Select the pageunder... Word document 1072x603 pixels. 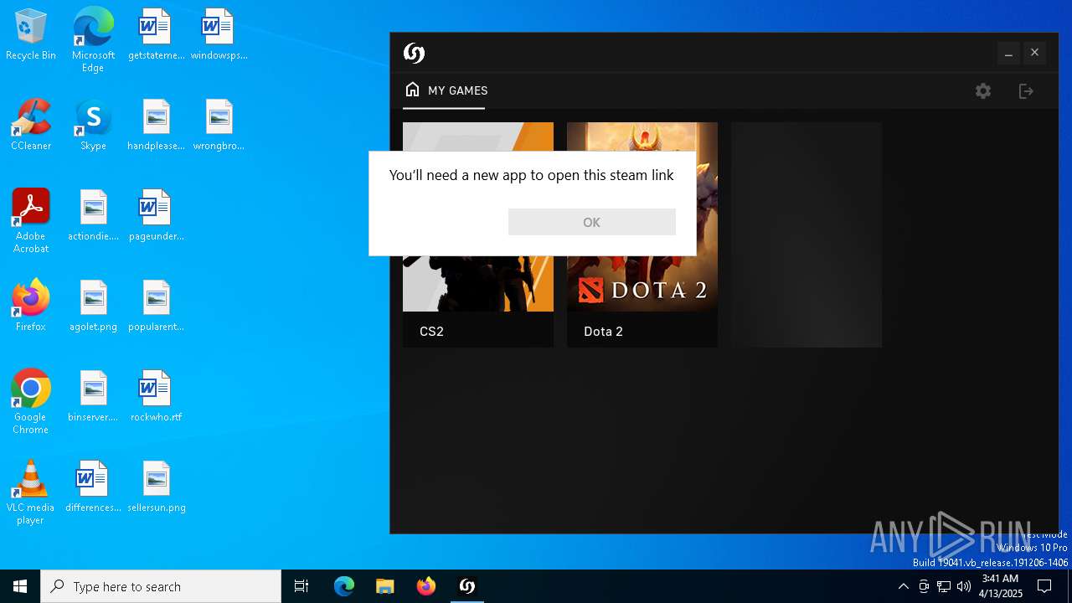(x=156, y=216)
